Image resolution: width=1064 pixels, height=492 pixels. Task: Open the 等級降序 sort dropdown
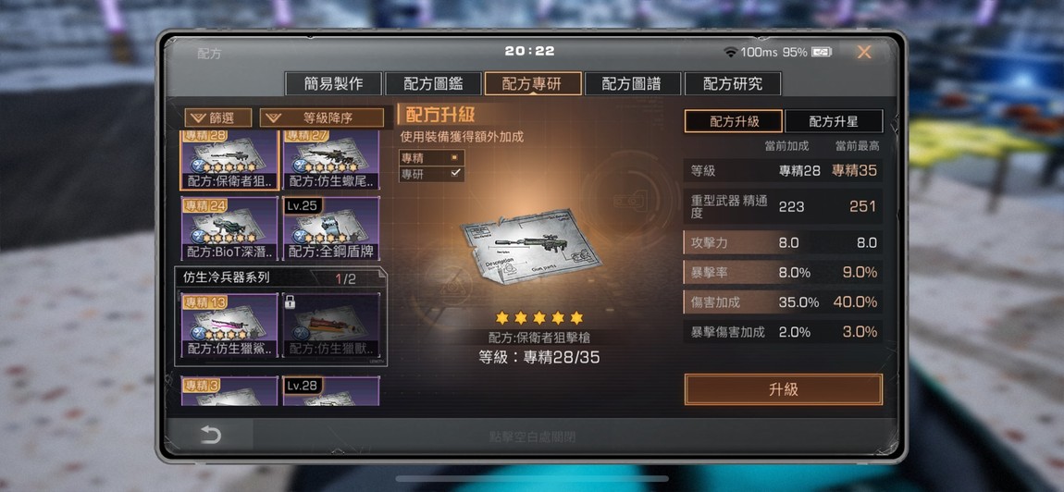pos(322,118)
